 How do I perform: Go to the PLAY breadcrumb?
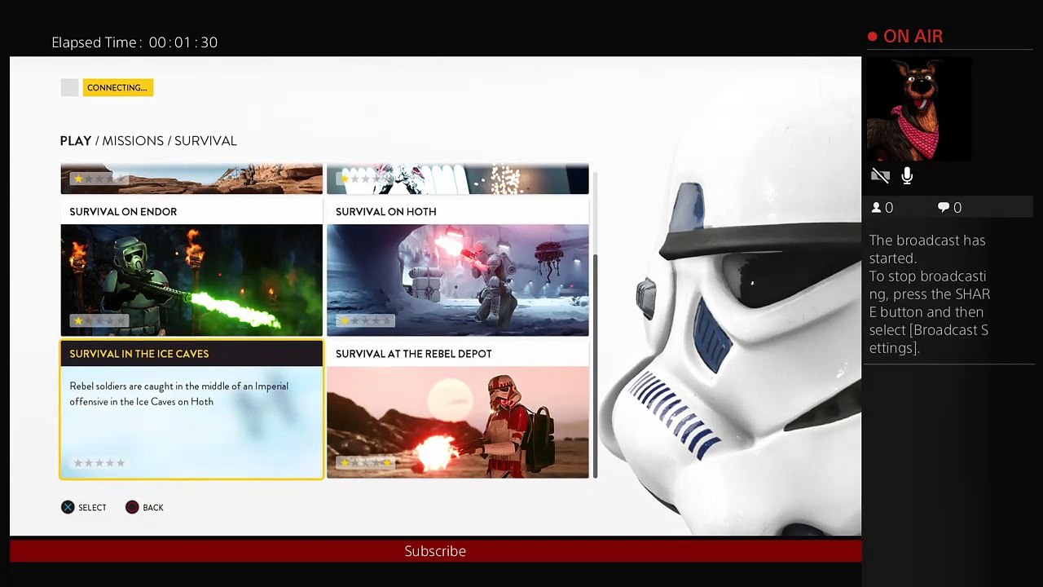76,141
